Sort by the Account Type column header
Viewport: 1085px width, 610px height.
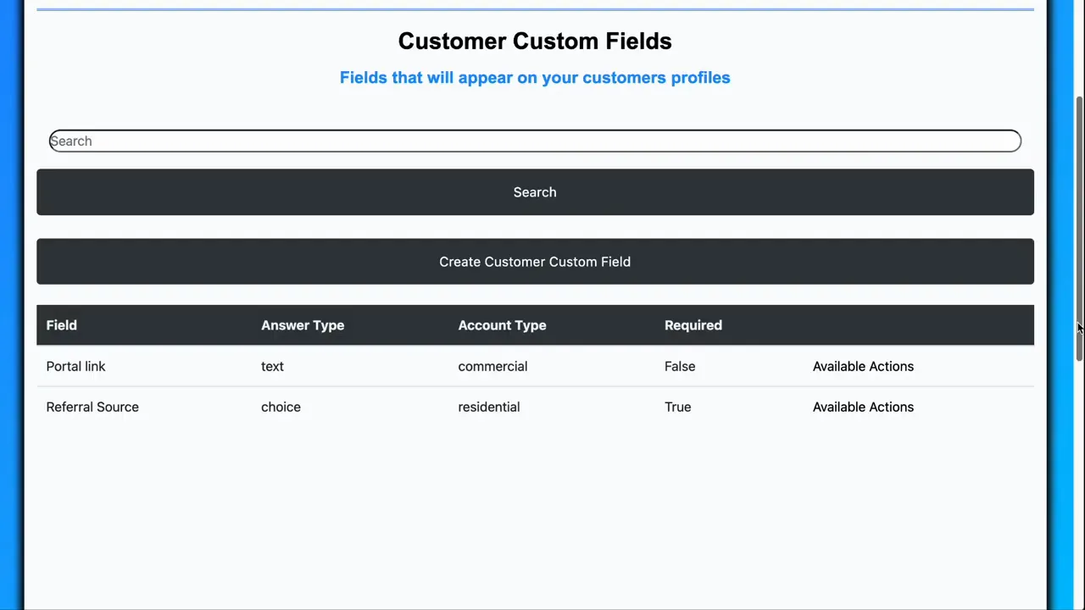click(502, 324)
